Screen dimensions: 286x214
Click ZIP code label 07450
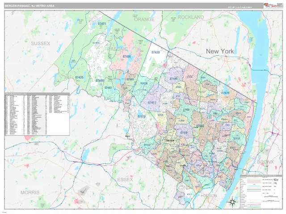pos(186,110)
